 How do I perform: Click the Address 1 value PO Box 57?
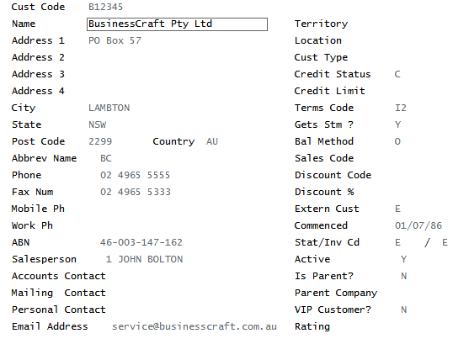point(115,40)
